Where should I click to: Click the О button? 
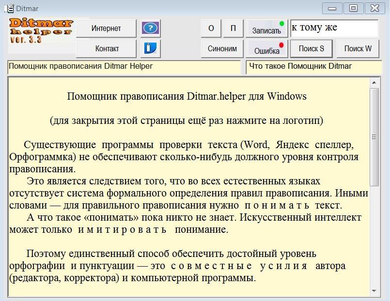211,29
